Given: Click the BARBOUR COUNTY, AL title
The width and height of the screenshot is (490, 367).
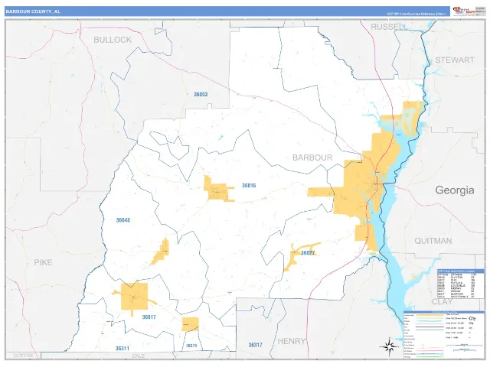Looking at the screenshot, I should point(33,11).
